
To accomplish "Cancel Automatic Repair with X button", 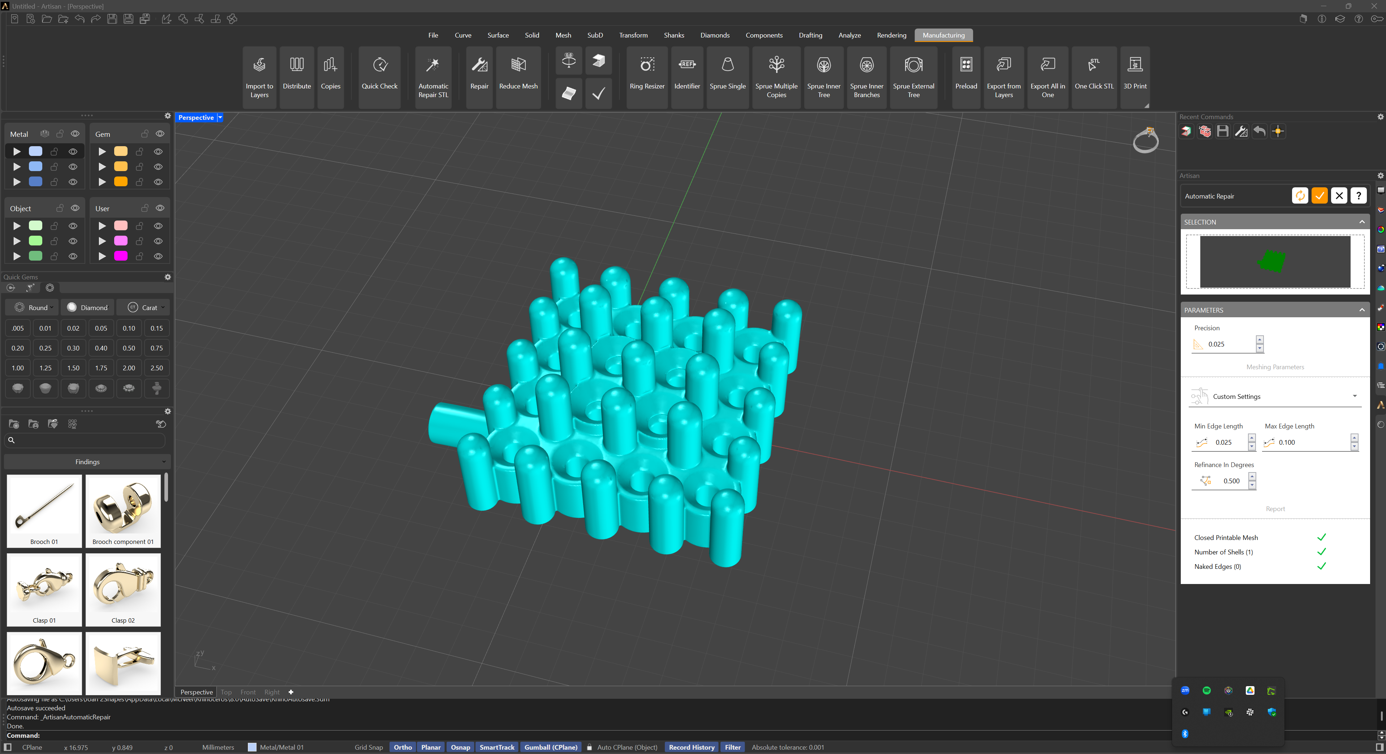I will tap(1339, 196).
